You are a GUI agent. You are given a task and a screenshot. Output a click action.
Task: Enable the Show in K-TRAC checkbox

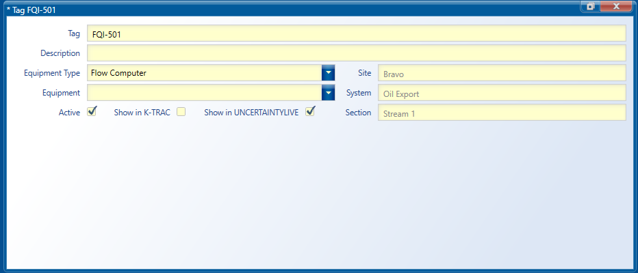coord(181,112)
